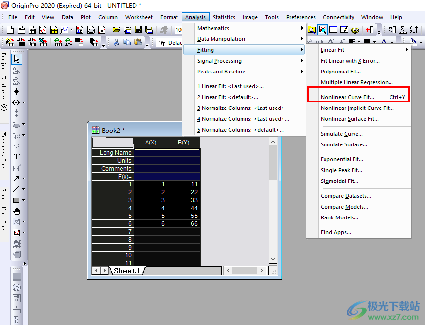Open the Worksheet menu
425x325 pixels.
[139, 17]
